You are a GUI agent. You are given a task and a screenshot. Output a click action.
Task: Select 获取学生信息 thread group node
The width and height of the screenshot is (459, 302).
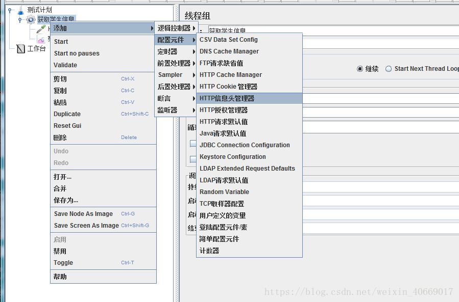(56, 19)
